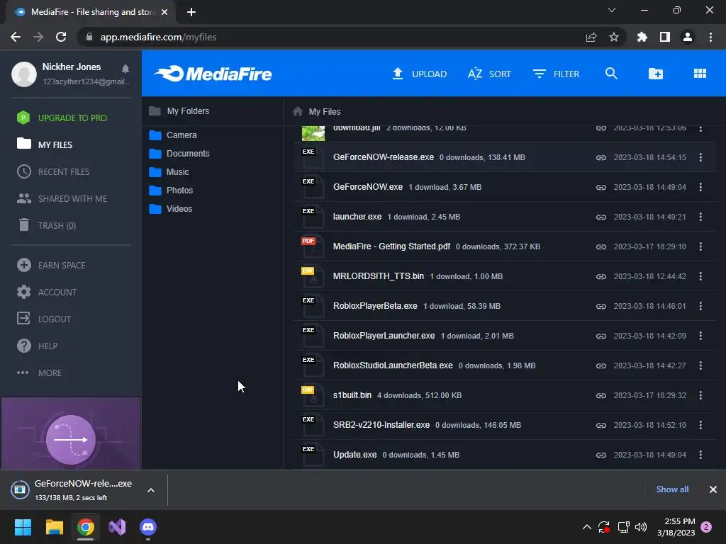Open more options for RobloxStudioLauncherBeta.exe

click(700, 365)
